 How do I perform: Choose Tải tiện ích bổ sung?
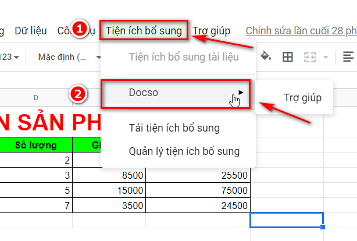point(174,128)
